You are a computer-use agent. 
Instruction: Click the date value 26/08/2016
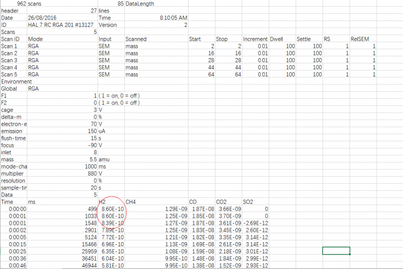[62, 18]
